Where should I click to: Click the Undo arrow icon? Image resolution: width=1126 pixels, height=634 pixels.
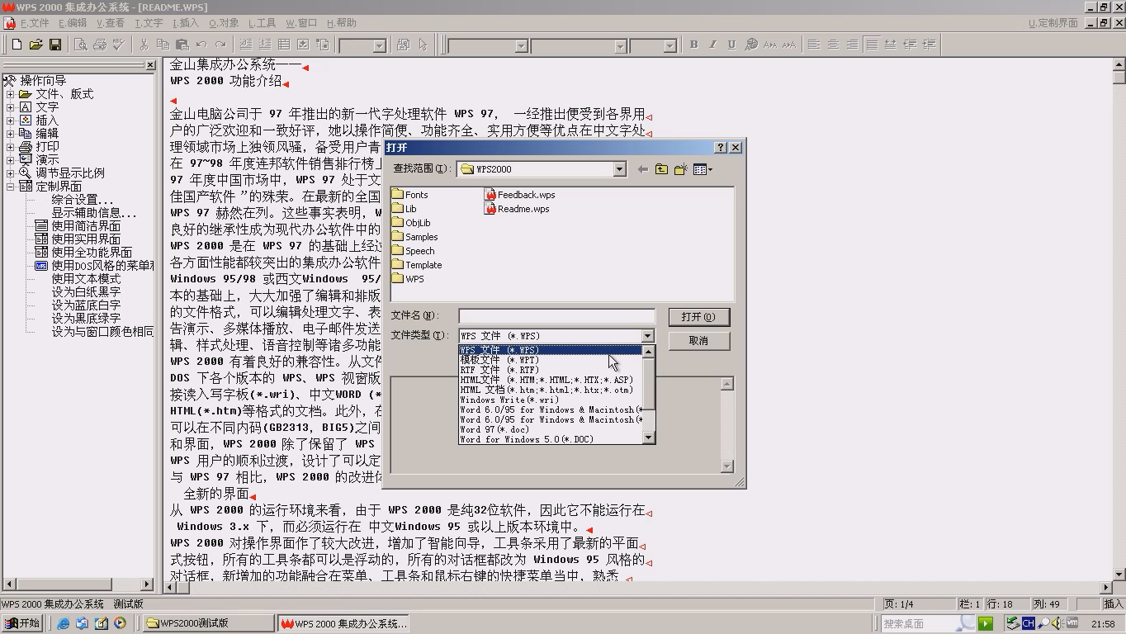pos(201,45)
